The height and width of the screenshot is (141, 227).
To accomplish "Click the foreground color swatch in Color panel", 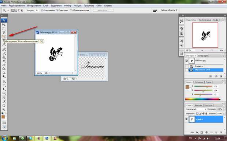I will [x=187, y=87].
